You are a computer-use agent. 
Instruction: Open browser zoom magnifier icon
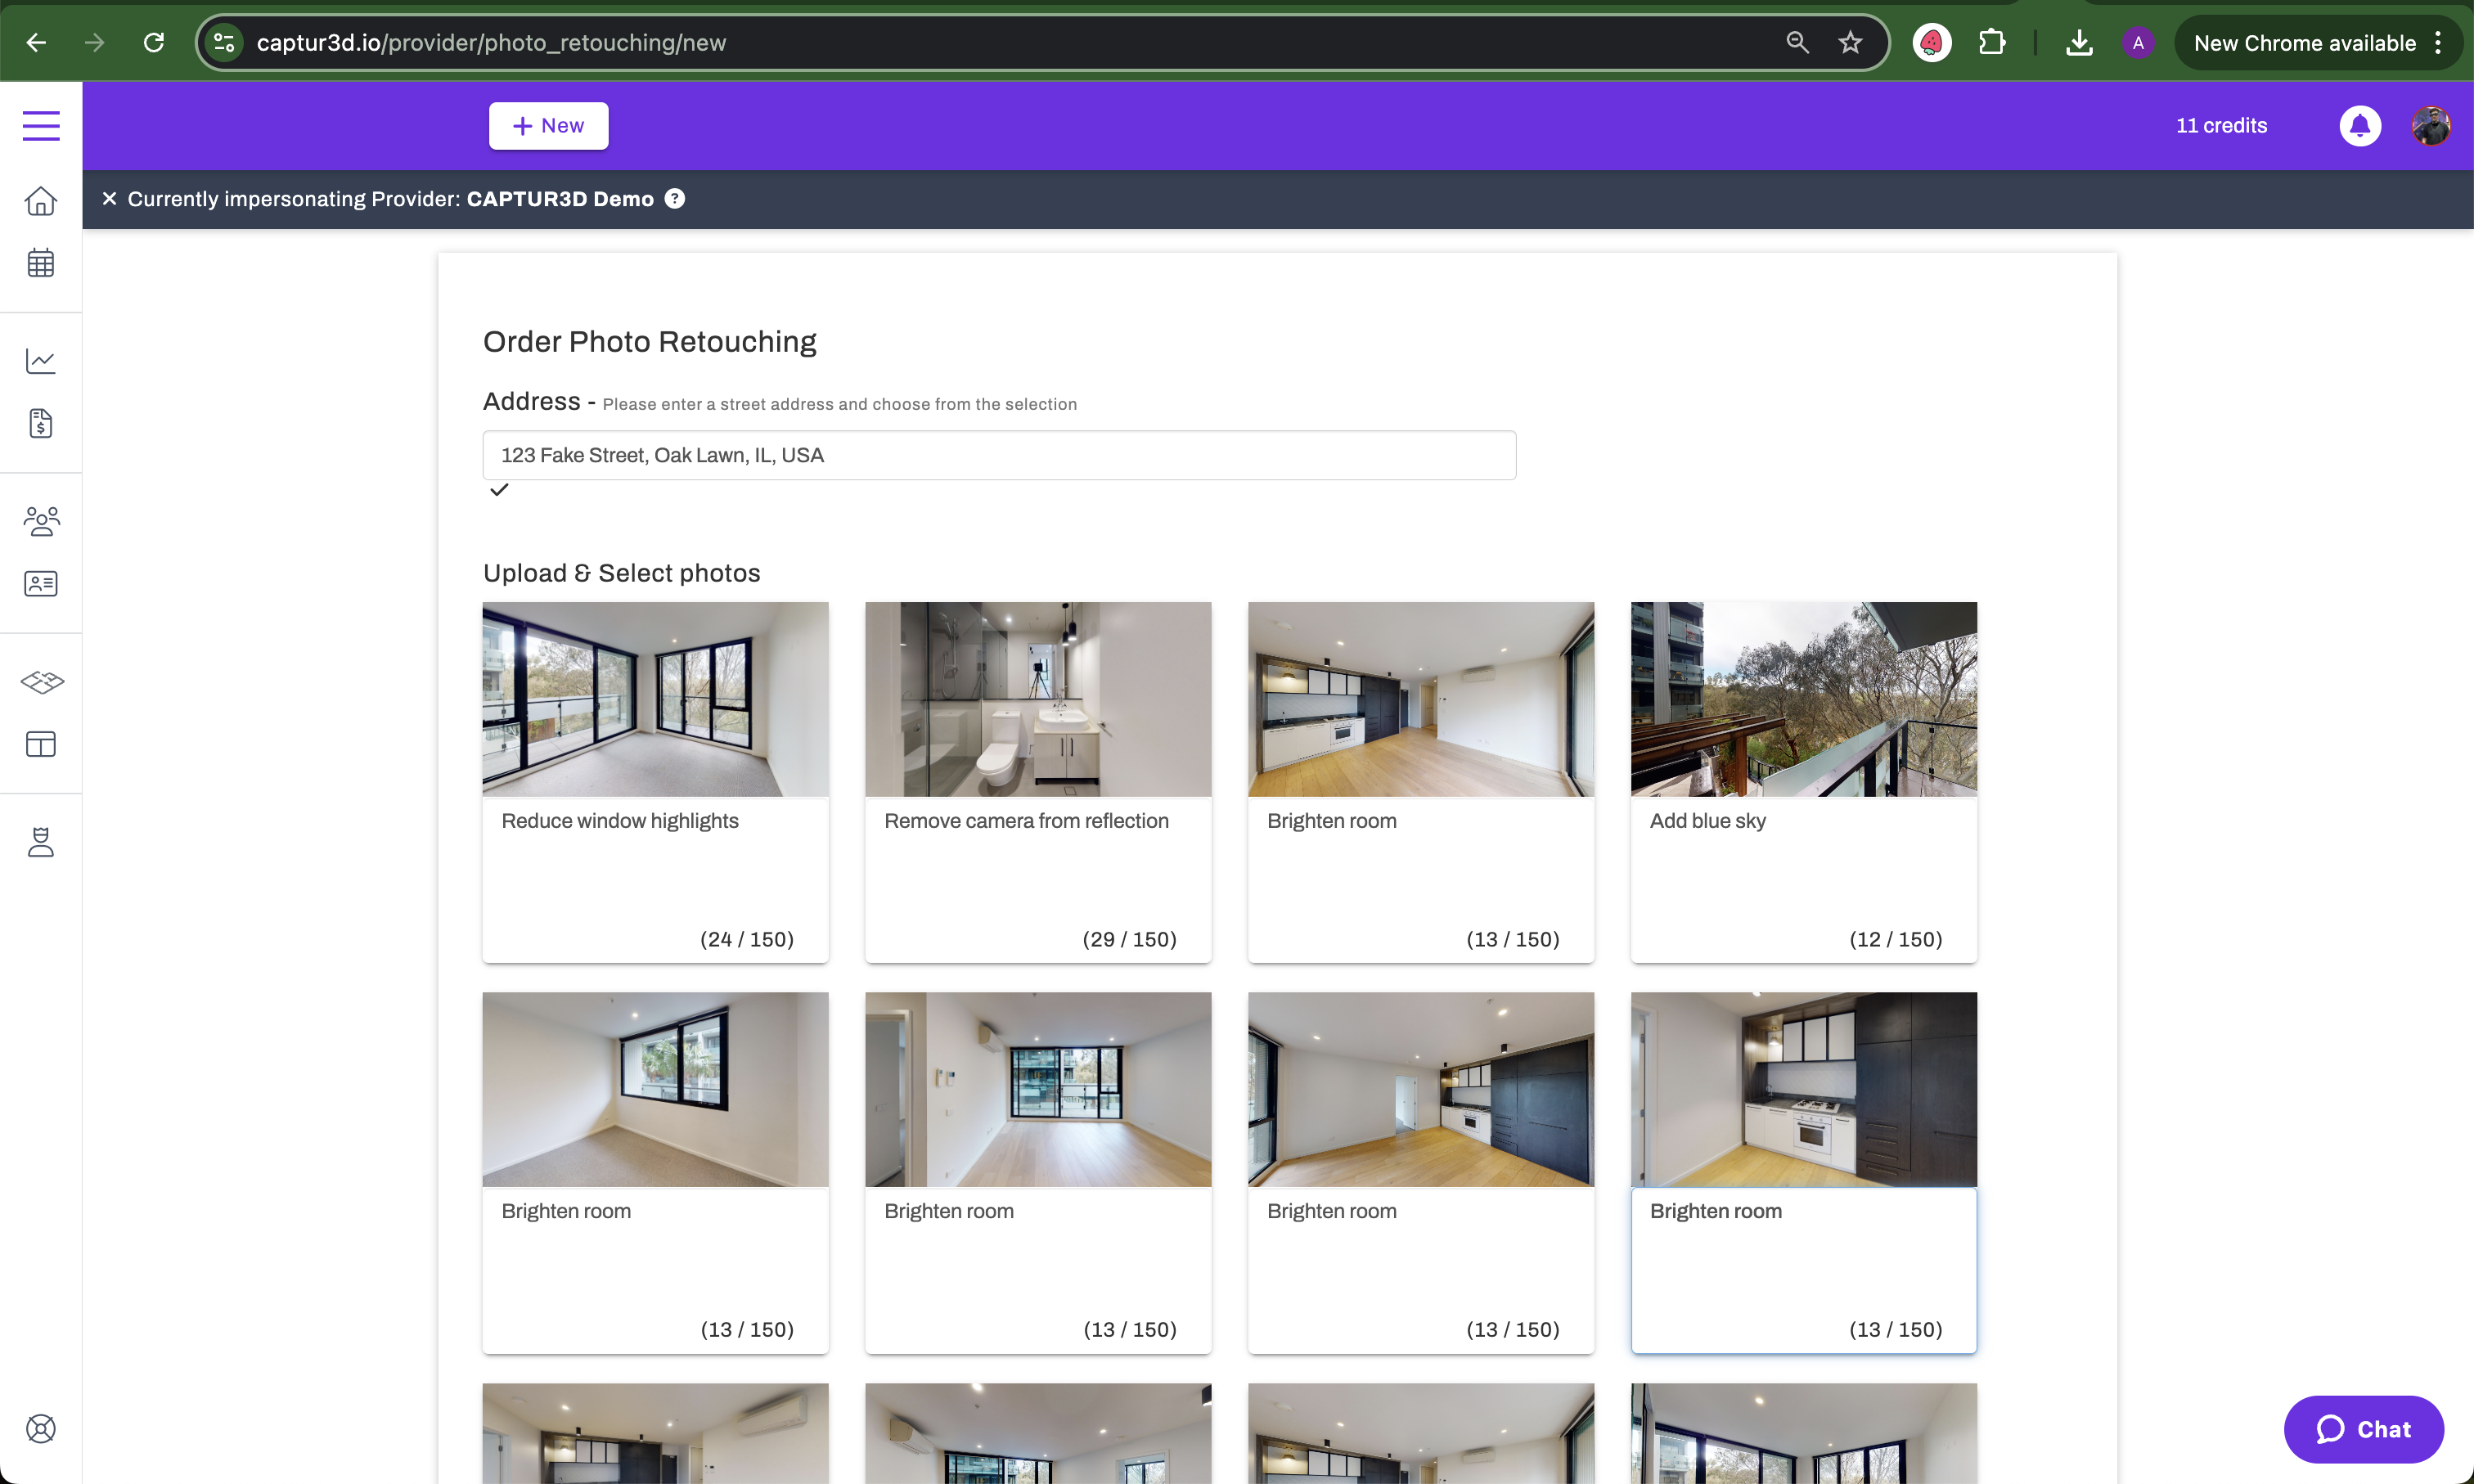click(1797, 43)
